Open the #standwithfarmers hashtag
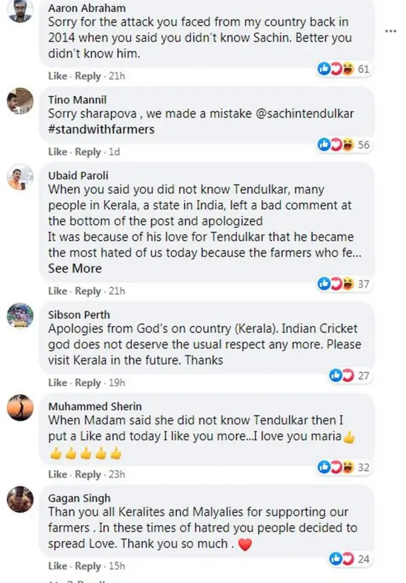 pyautogui.click(x=101, y=129)
